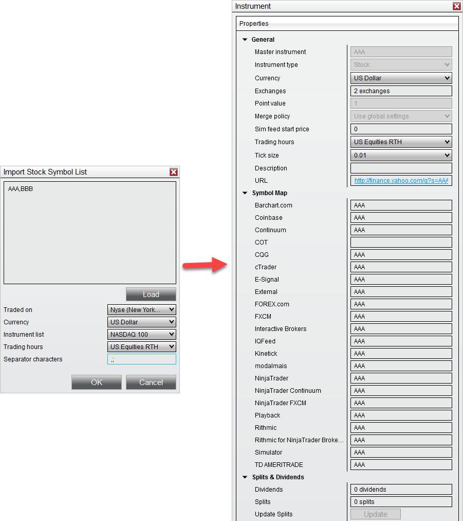
Task: Click the Playback symbol field
Action: pyautogui.click(x=401, y=415)
